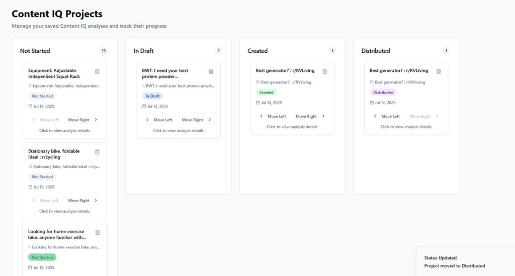Move the Stationary bike project right
Screen dimensions: 515x276
click(x=82, y=201)
